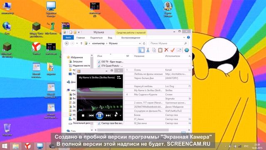Open the Файл ribbon tab
Image resolution: width=266 pixels, height=150 pixels.
coord(68,37)
